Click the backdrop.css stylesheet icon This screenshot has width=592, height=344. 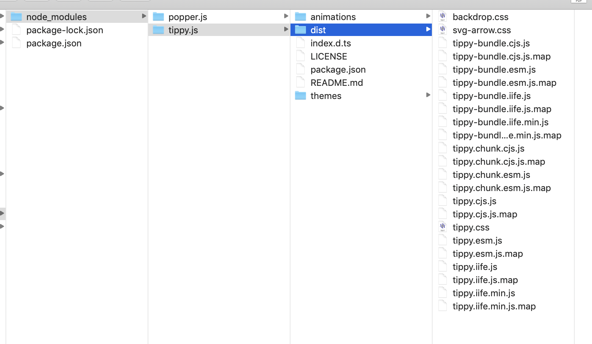click(x=443, y=16)
